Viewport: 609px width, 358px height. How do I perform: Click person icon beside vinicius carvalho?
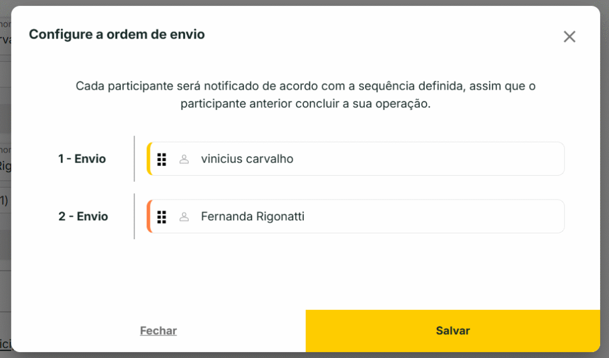(184, 159)
